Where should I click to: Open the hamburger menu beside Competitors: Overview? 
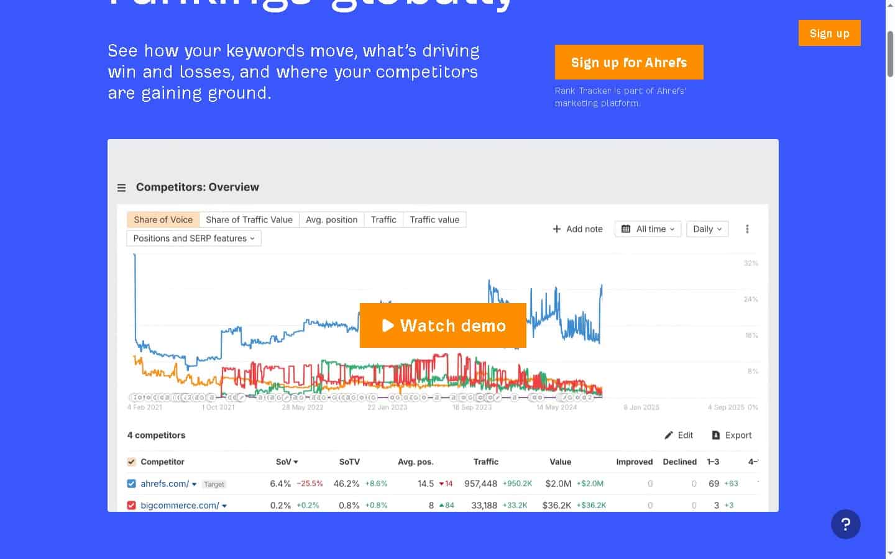coord(122,187)
